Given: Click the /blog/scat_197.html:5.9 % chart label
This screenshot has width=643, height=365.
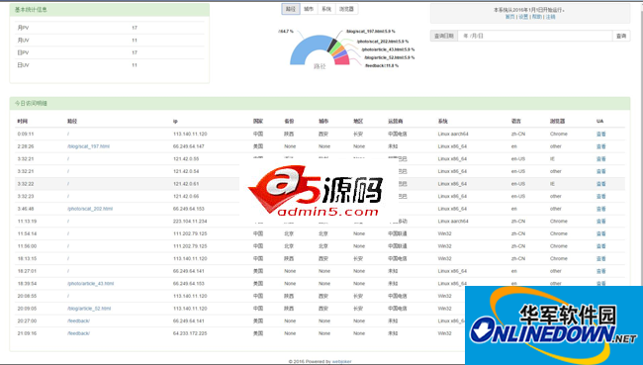Looking at the screenshot, I should pos(371,32).
